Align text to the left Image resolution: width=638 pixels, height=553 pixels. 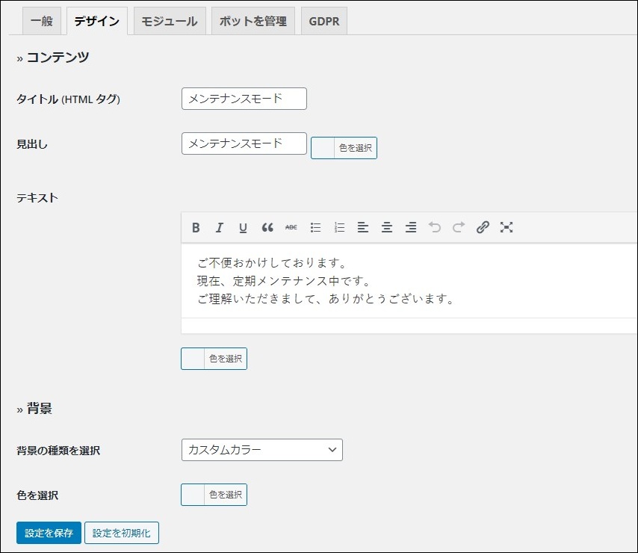tap(363, 228)
